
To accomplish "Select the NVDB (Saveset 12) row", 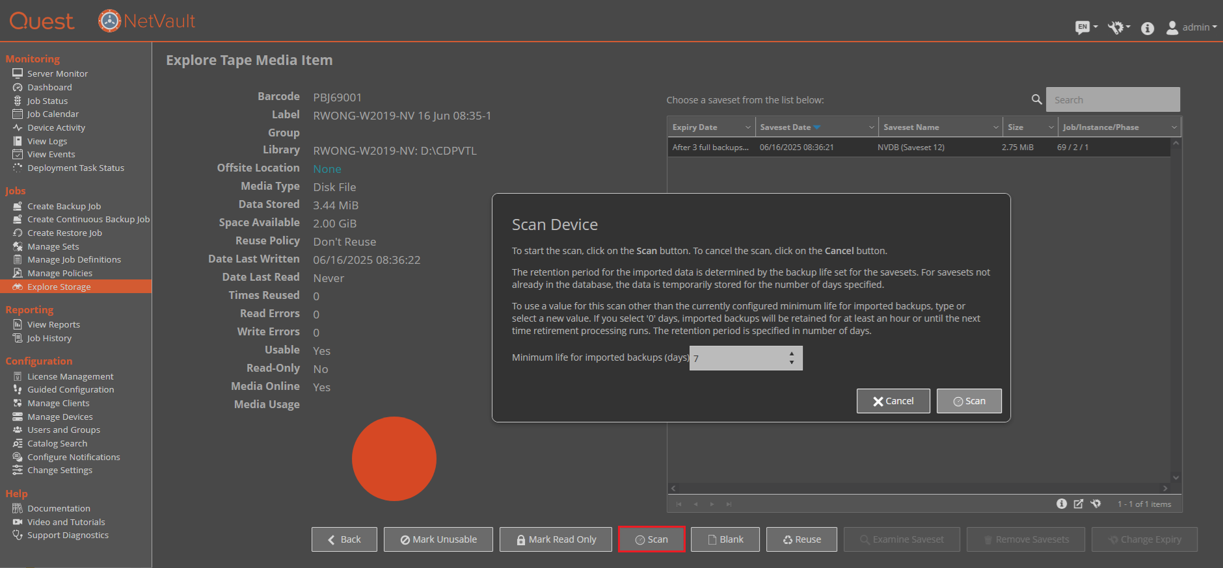I will pos(919,148).
